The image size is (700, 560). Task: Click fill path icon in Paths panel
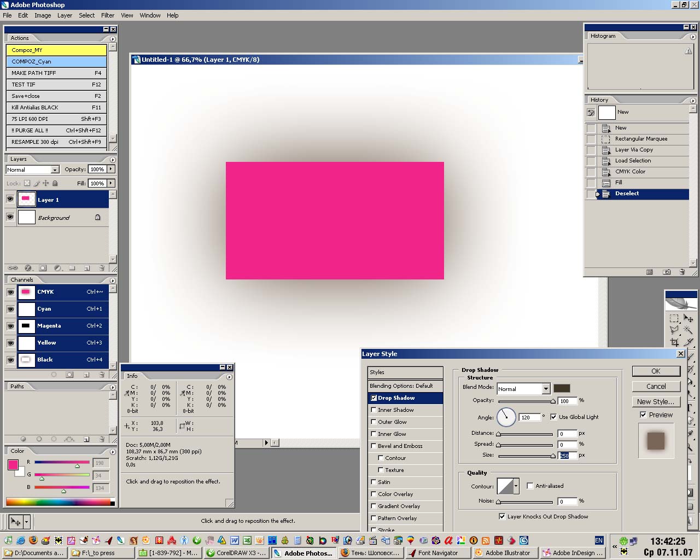pos(23,439)
